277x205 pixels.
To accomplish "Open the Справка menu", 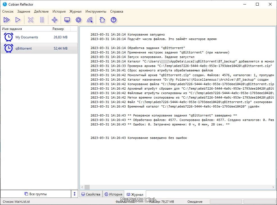I will coord(117,11).
